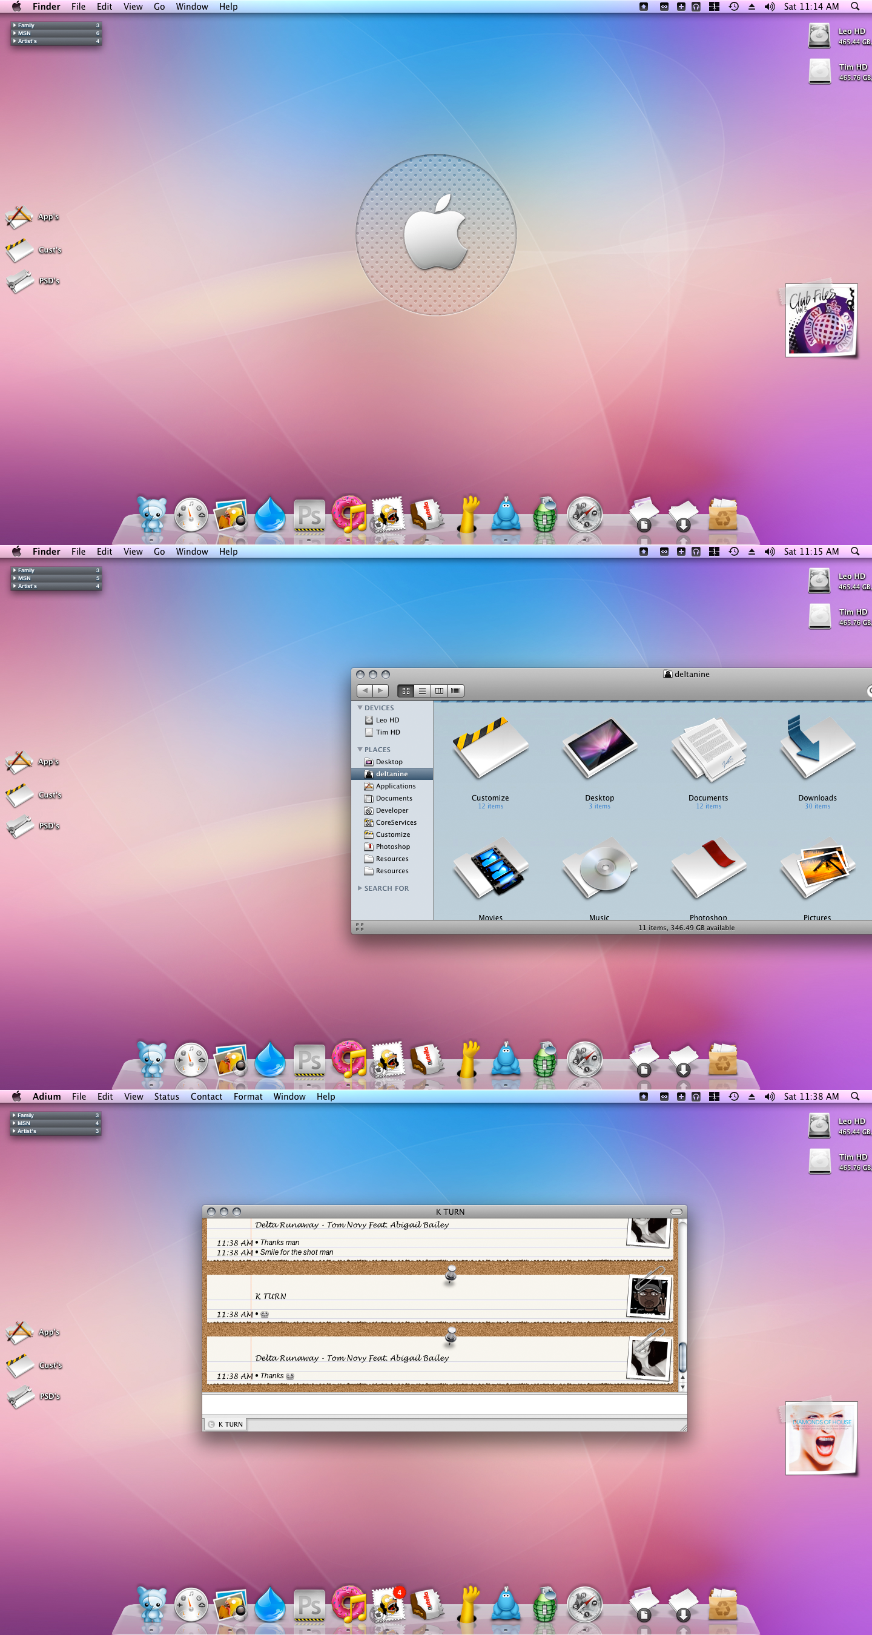Open the Status menu
The image size is (872, 1635).
(167, 1096)
